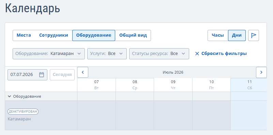This screenshot has width=273, height=135.
Task: Click Катамаран cell for 11 Сб
Action: [x=249, y=115]
